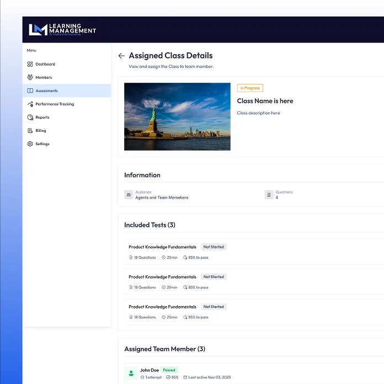The width and height of the screenshot is (384, 384).
Task: Click the Performance Tracking chart icon
Action: click(x=30, y=104)
